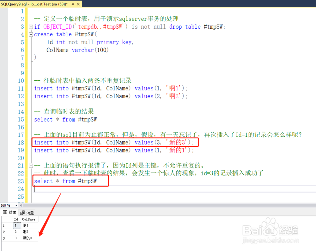
Task: Select the 160 % zoom value field
Action: point(7,205)
